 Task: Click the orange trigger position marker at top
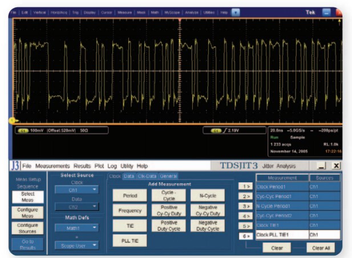(180, 21)
